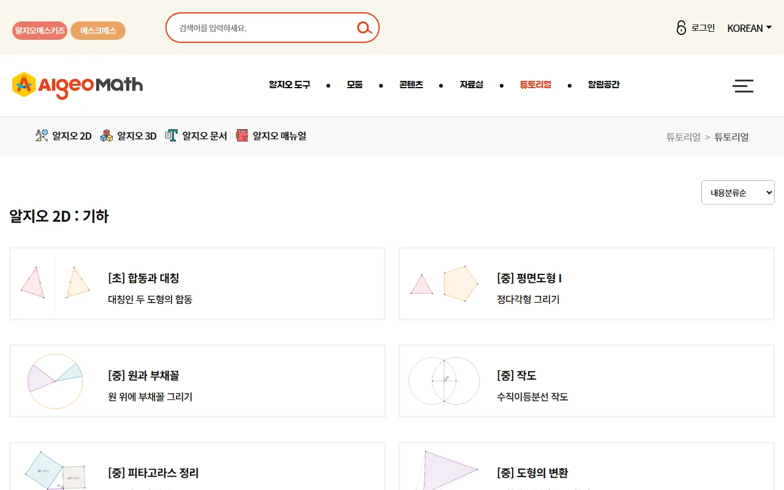Select the 알지오 문서 tab label
The image size is (784, 490).
(x=205, y=136)
